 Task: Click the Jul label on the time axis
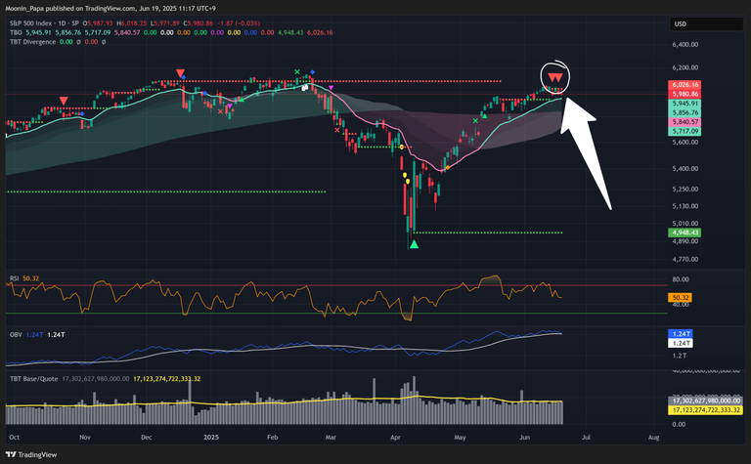586,438
